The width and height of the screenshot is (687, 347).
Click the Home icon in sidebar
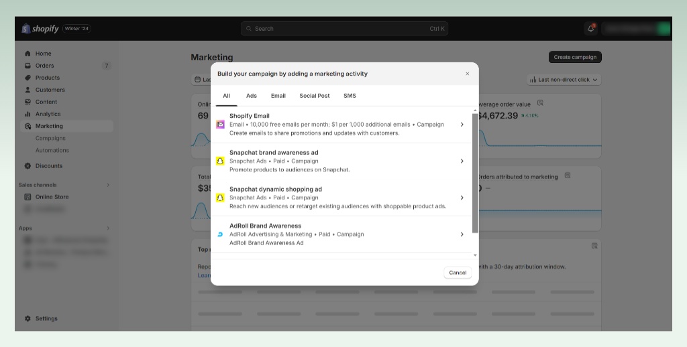(x=28, y=54)
